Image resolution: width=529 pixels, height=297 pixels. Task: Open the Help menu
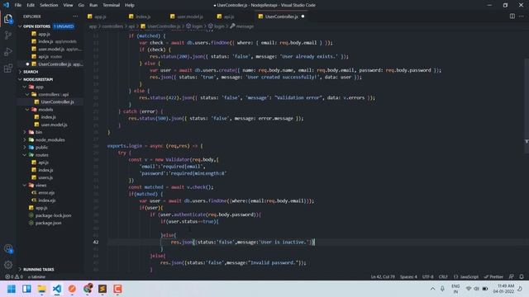pos(130,5)
